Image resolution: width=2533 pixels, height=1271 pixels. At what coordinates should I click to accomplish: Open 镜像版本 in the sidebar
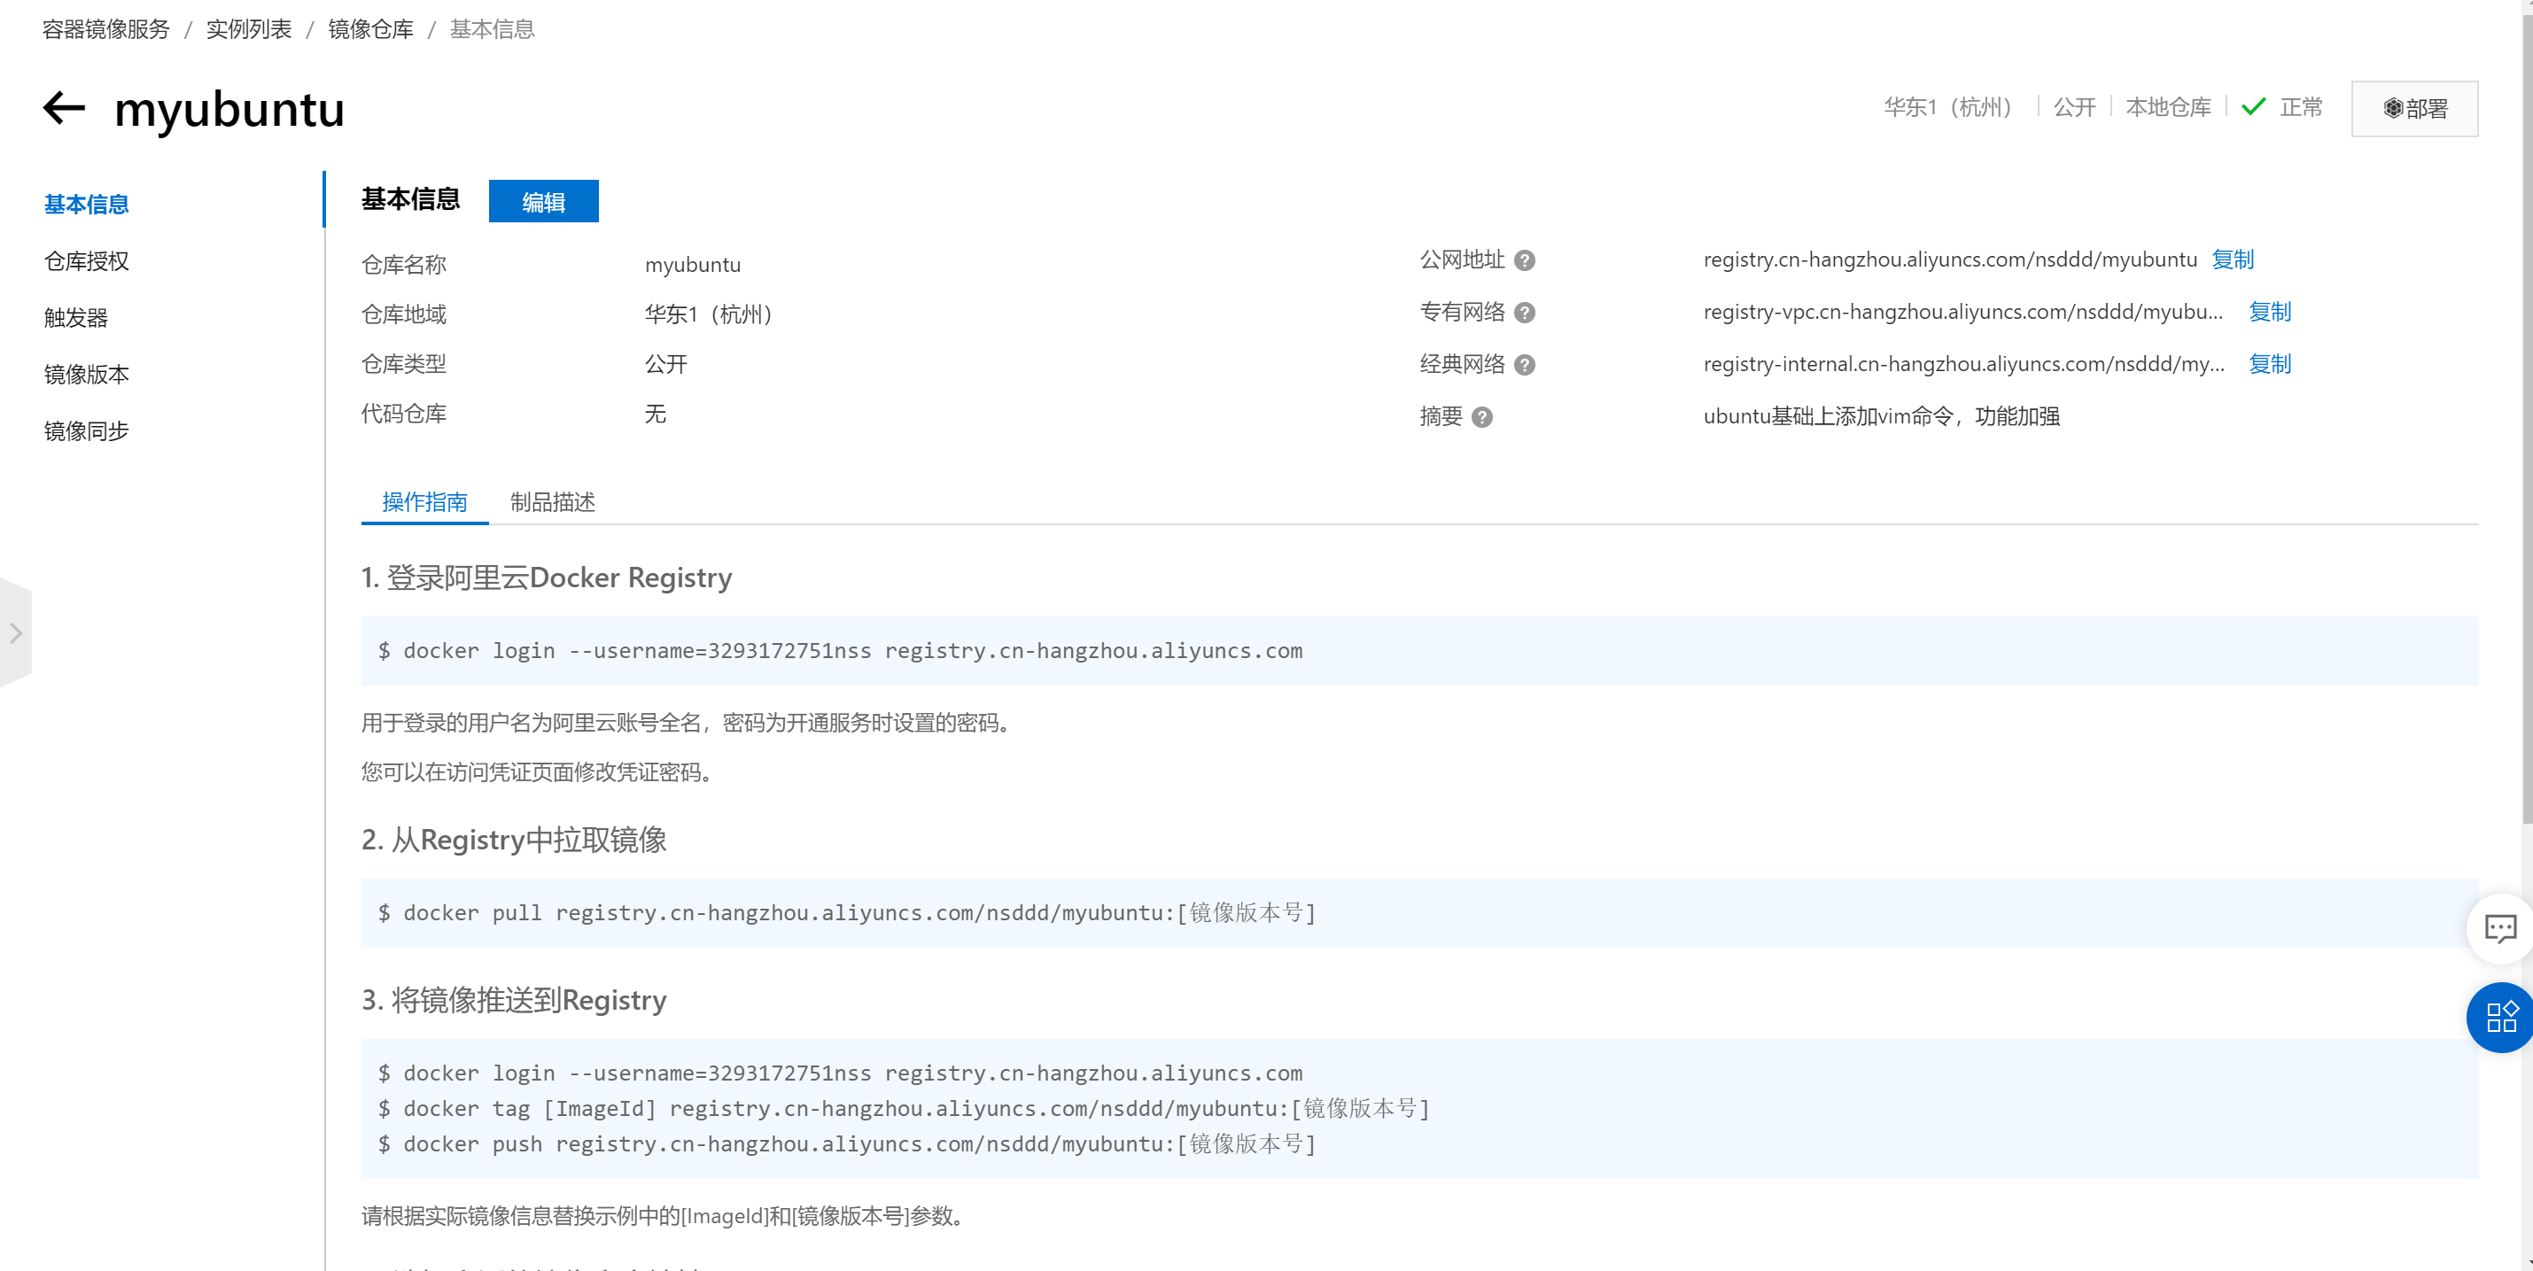[87, 375]
